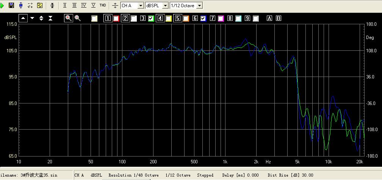
Task: Click the yellow curve 4 color box
Action: (x=169, y=18)
